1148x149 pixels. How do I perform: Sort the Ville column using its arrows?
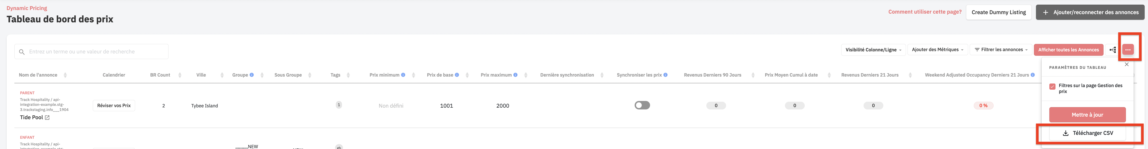click(222, 75)
